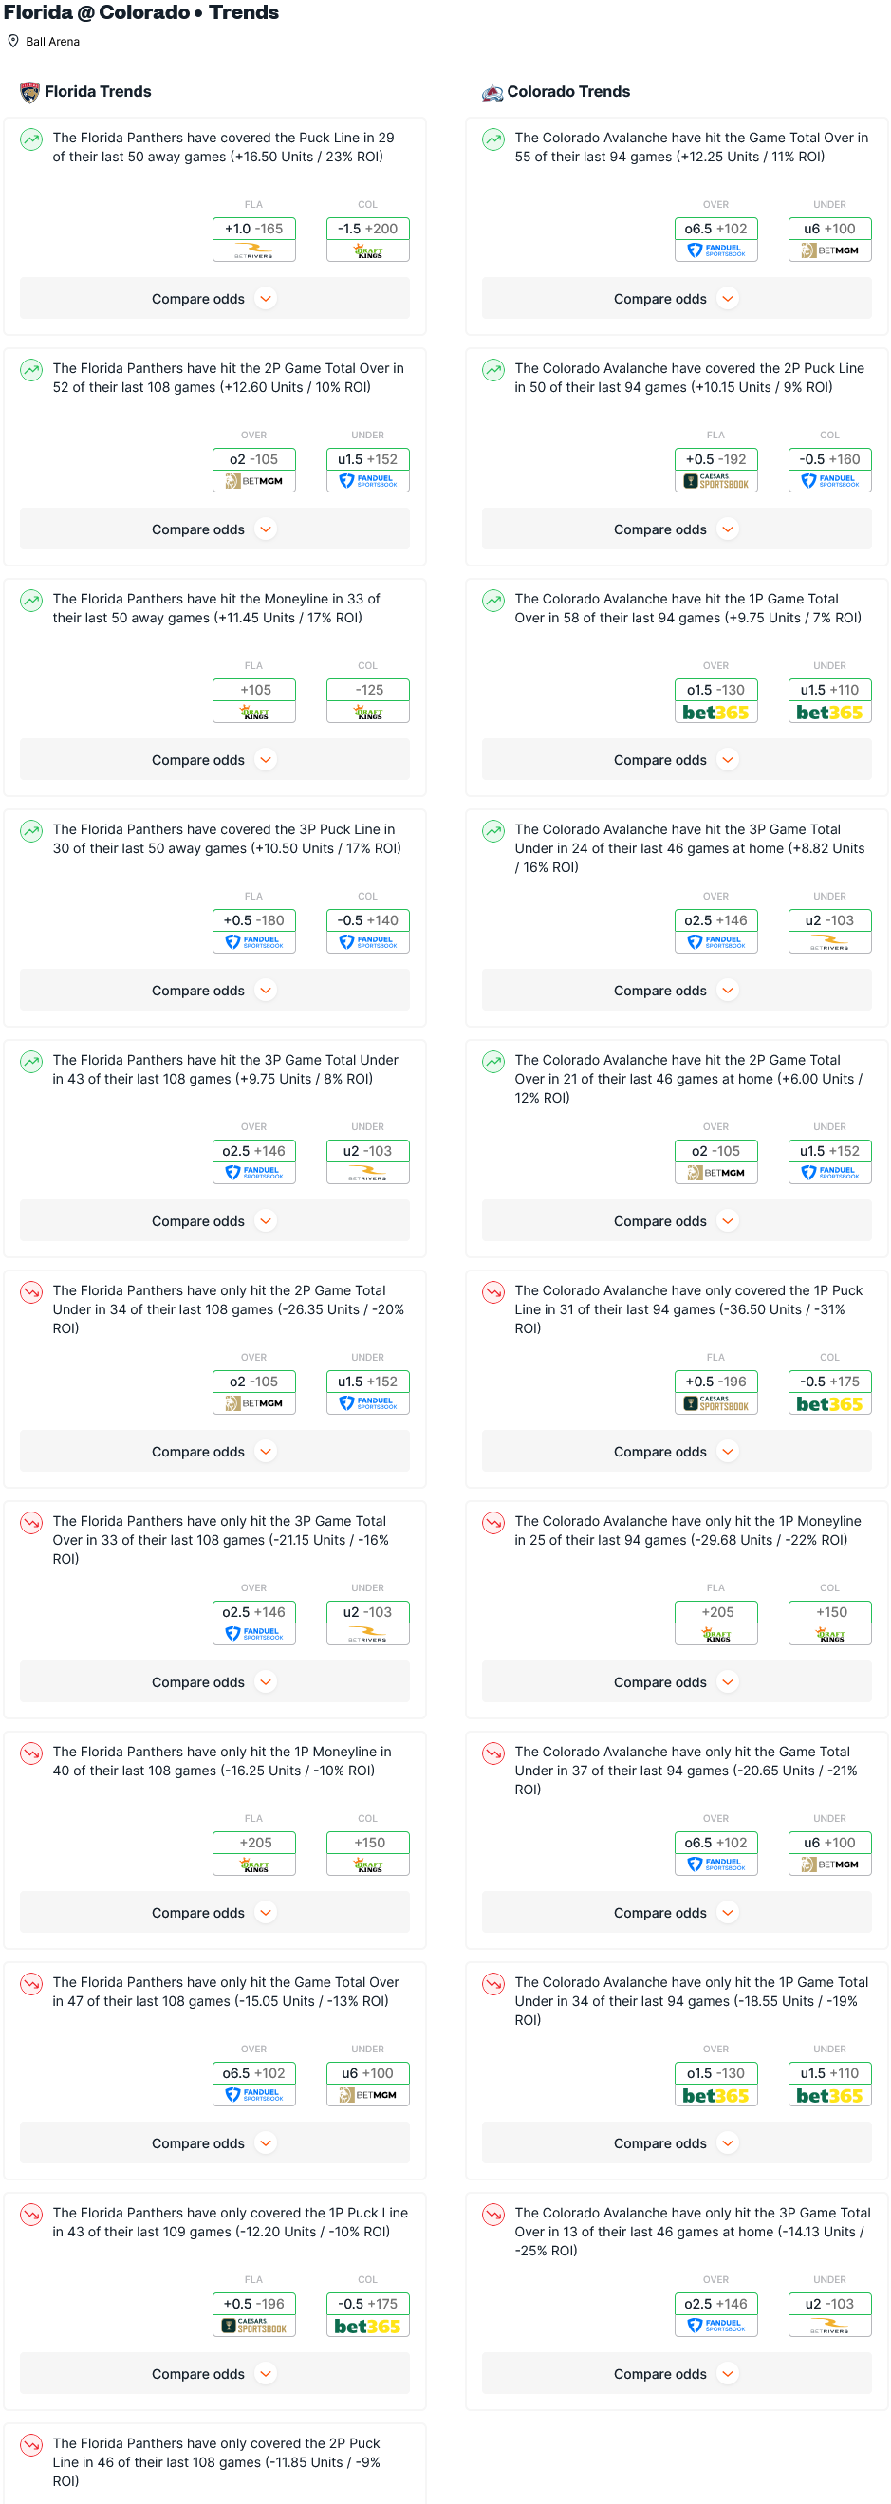This screenshot has width=891, height=2504.
Task: Click the Caesars +0.5 -192 FLA odds
Action: tap(715, 470)
